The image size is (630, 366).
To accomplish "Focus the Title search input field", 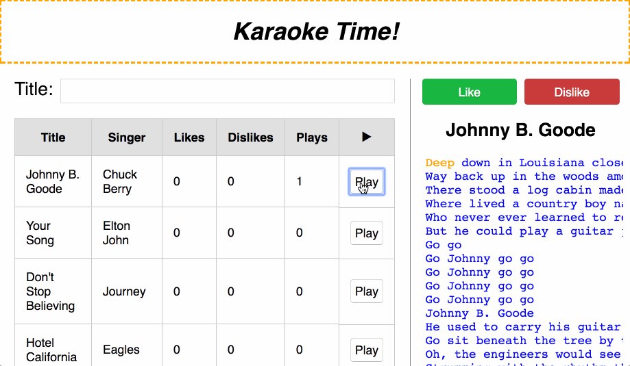I will pos(228,91).
